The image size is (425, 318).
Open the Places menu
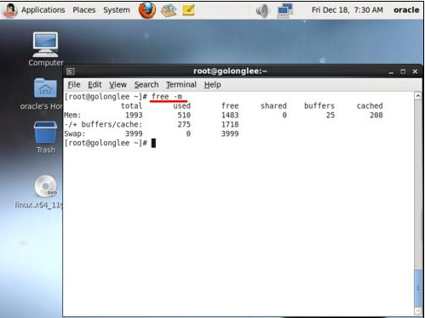click(x=84, y=10)
